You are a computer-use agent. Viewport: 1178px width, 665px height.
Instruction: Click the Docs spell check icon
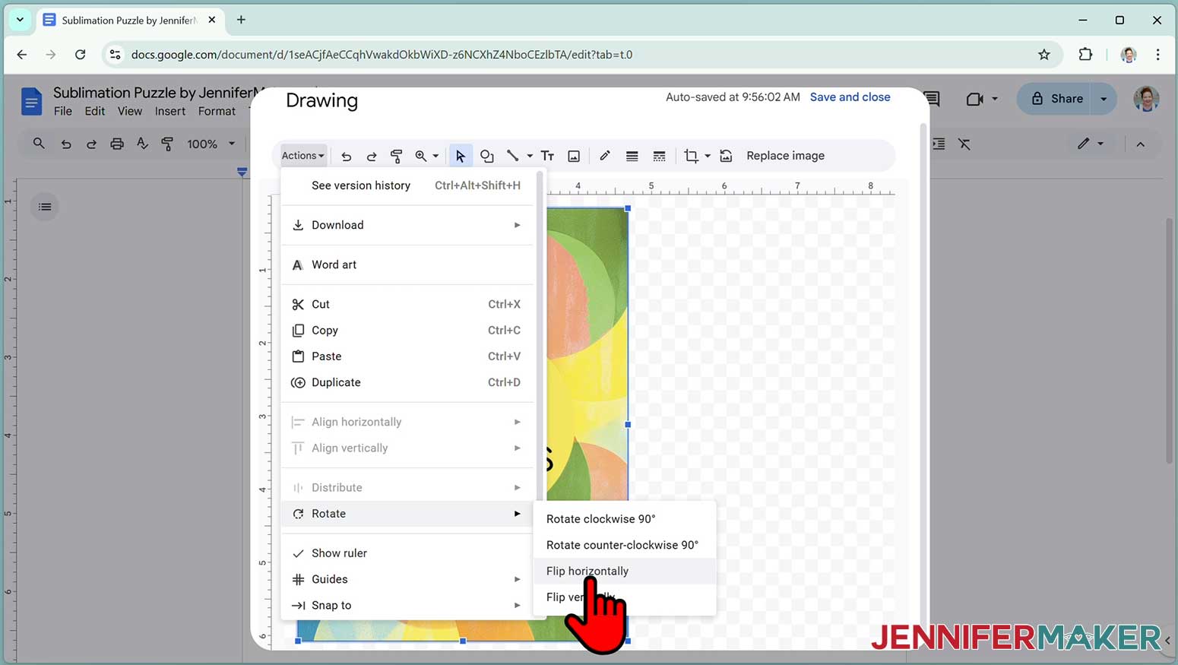click(x=142, y=144)
